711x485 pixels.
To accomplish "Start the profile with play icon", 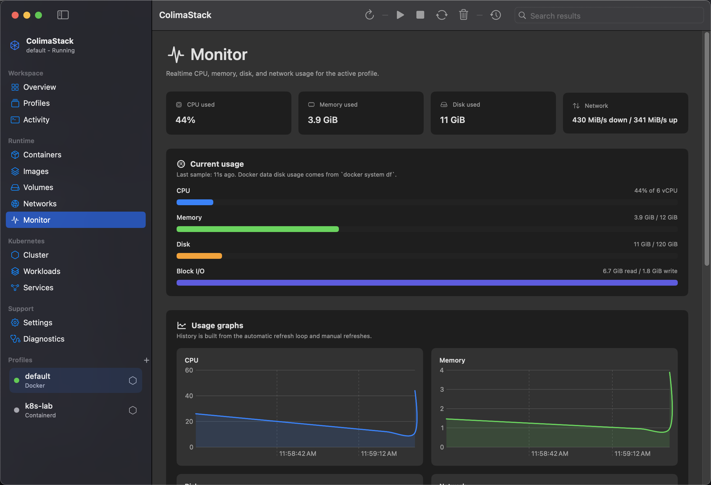I will point(400,15).
